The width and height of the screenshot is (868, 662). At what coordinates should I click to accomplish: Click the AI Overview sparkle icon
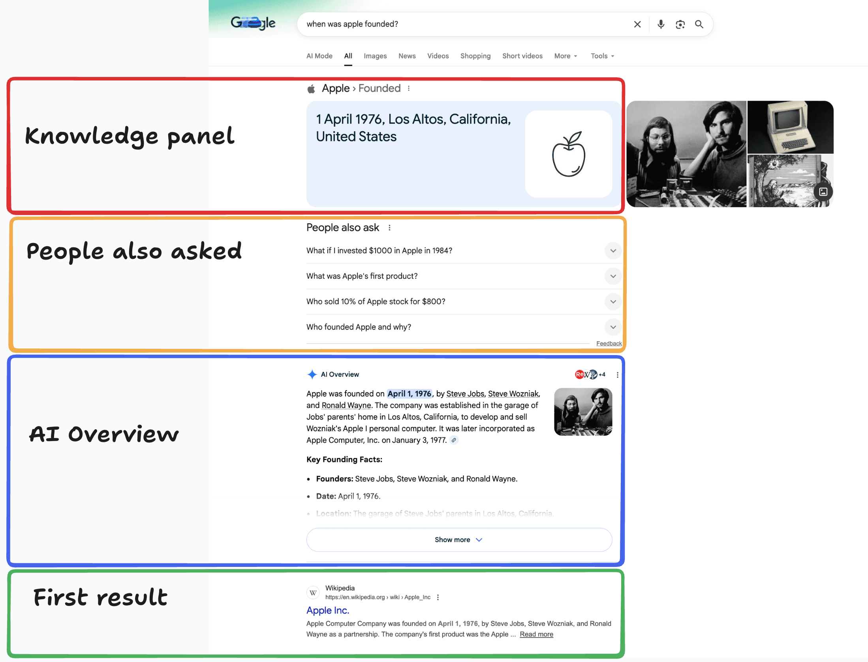(312, 374)
